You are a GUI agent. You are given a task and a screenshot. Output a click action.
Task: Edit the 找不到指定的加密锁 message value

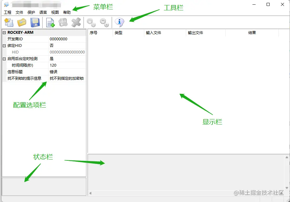click(67, 78)
